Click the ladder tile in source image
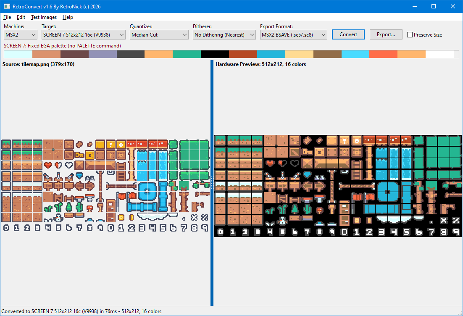This screenshot has width=463, height=316. tap(121, 171)
